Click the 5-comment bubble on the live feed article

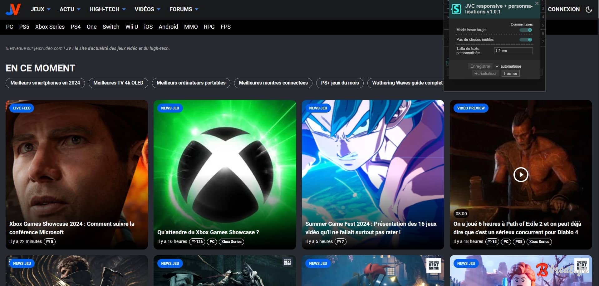pos(49,241)
